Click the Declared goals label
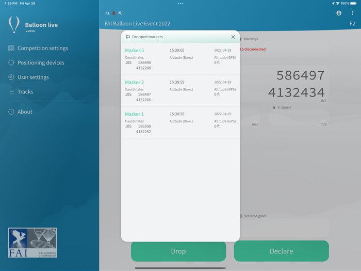Image resolution: width=361 pixels, height=271 pixels. tap(255, 216)
